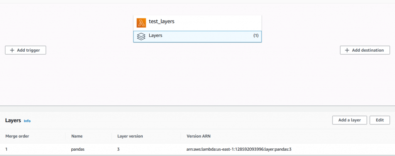Sort by Merge order column header
This screenshot has height=156, width=395.
pos(17,136)
